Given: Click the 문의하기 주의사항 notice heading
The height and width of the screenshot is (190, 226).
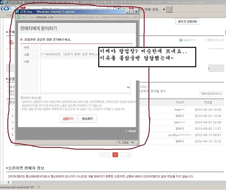Looking at the screenshot, I should (x=31, y=98).
